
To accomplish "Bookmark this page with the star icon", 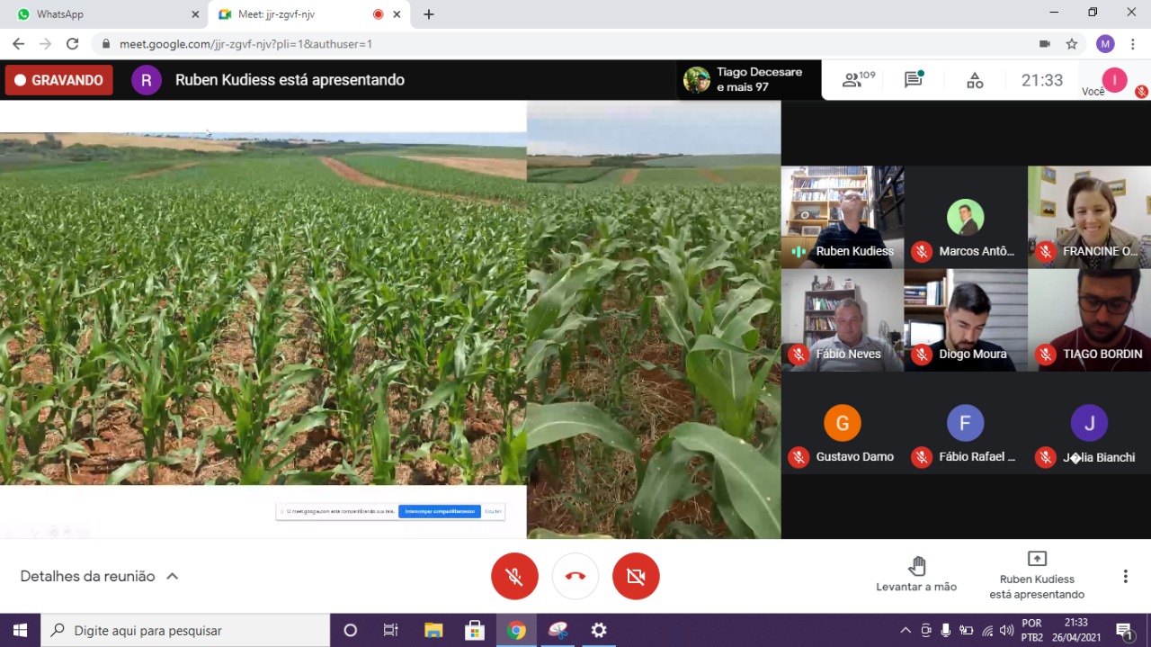I will [1072, 44].
